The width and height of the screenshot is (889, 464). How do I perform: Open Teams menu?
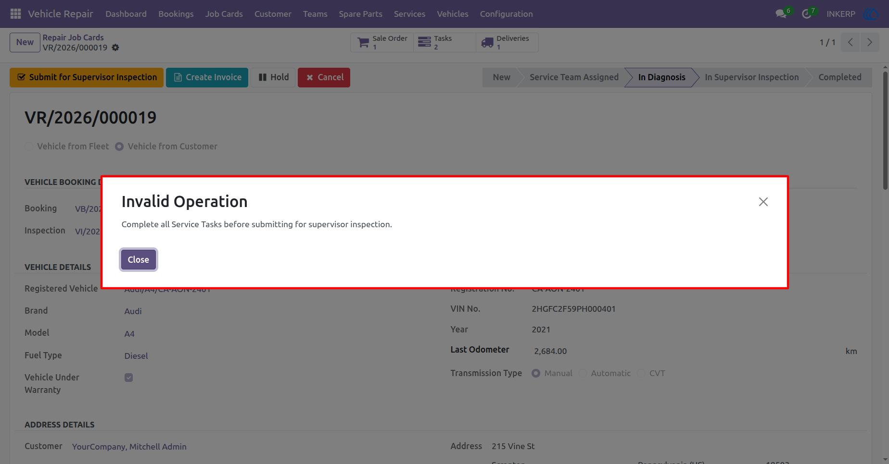pyautogui.click(x=315, y=14)
